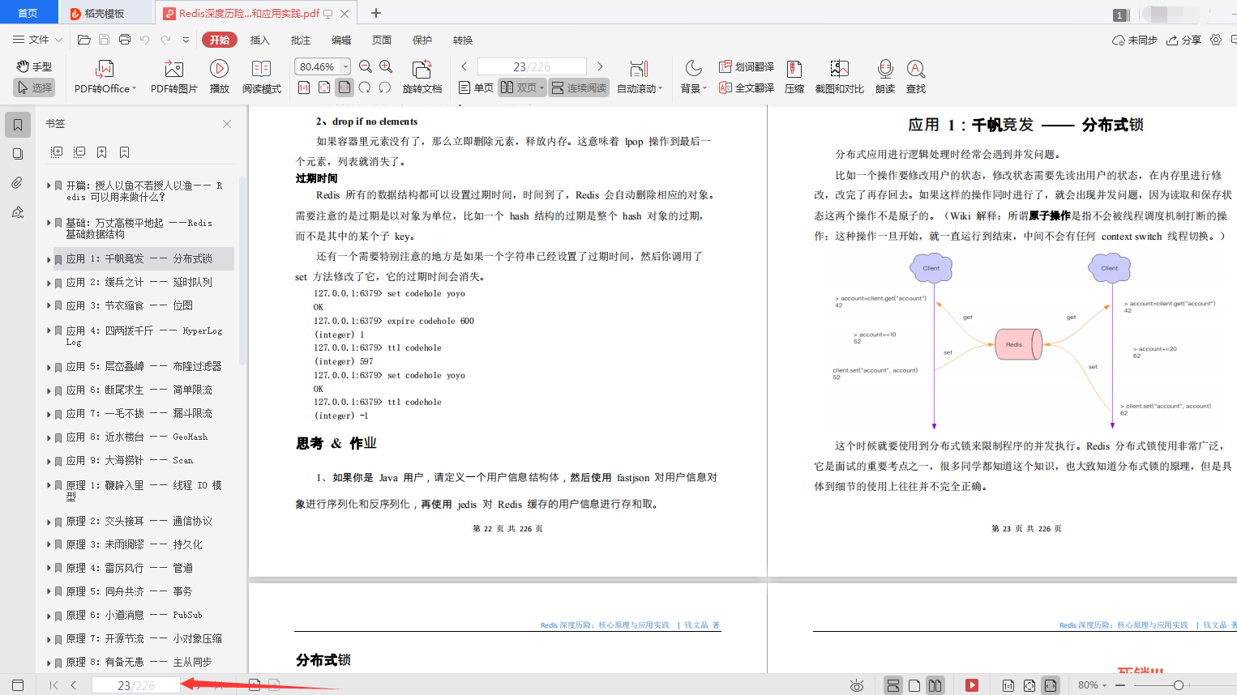Activate the Select tool (选择)

pos(34,87)
